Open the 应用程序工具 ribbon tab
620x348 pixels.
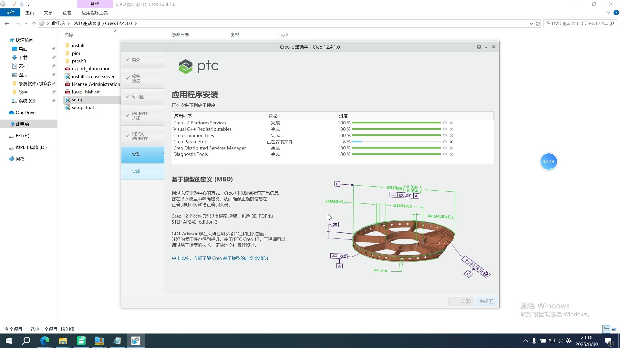(95, 13)
